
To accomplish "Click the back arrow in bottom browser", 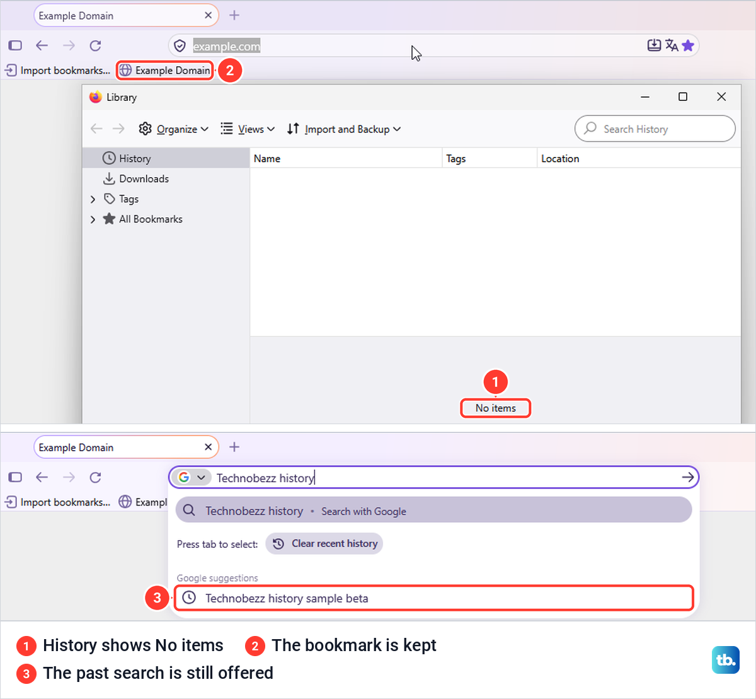I will pyautogui.click(x=42, y=477).
